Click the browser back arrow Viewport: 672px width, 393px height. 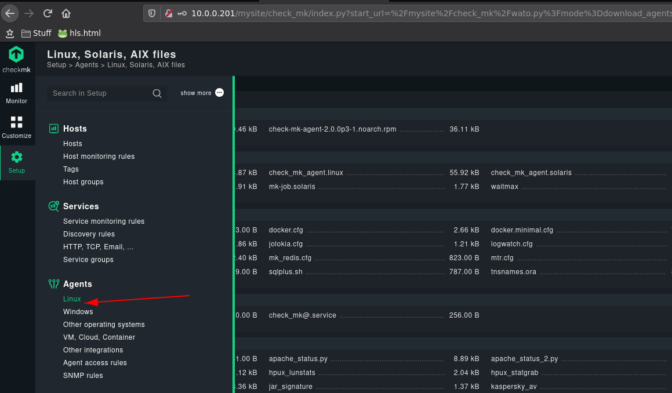(10, 13)
